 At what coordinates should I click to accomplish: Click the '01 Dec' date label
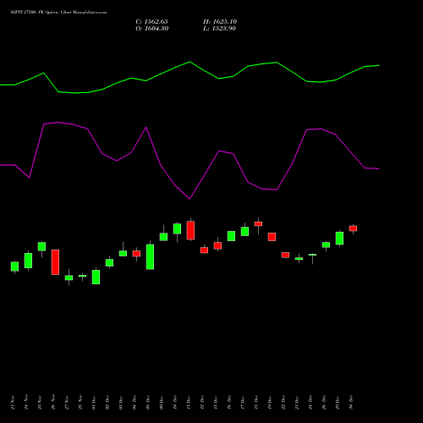[x=94, y=403]
